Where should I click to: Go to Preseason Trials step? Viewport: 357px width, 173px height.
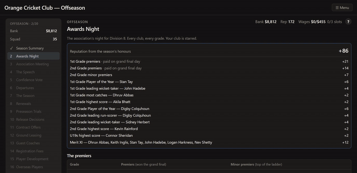pyautogui.click(x=33, y=111)
